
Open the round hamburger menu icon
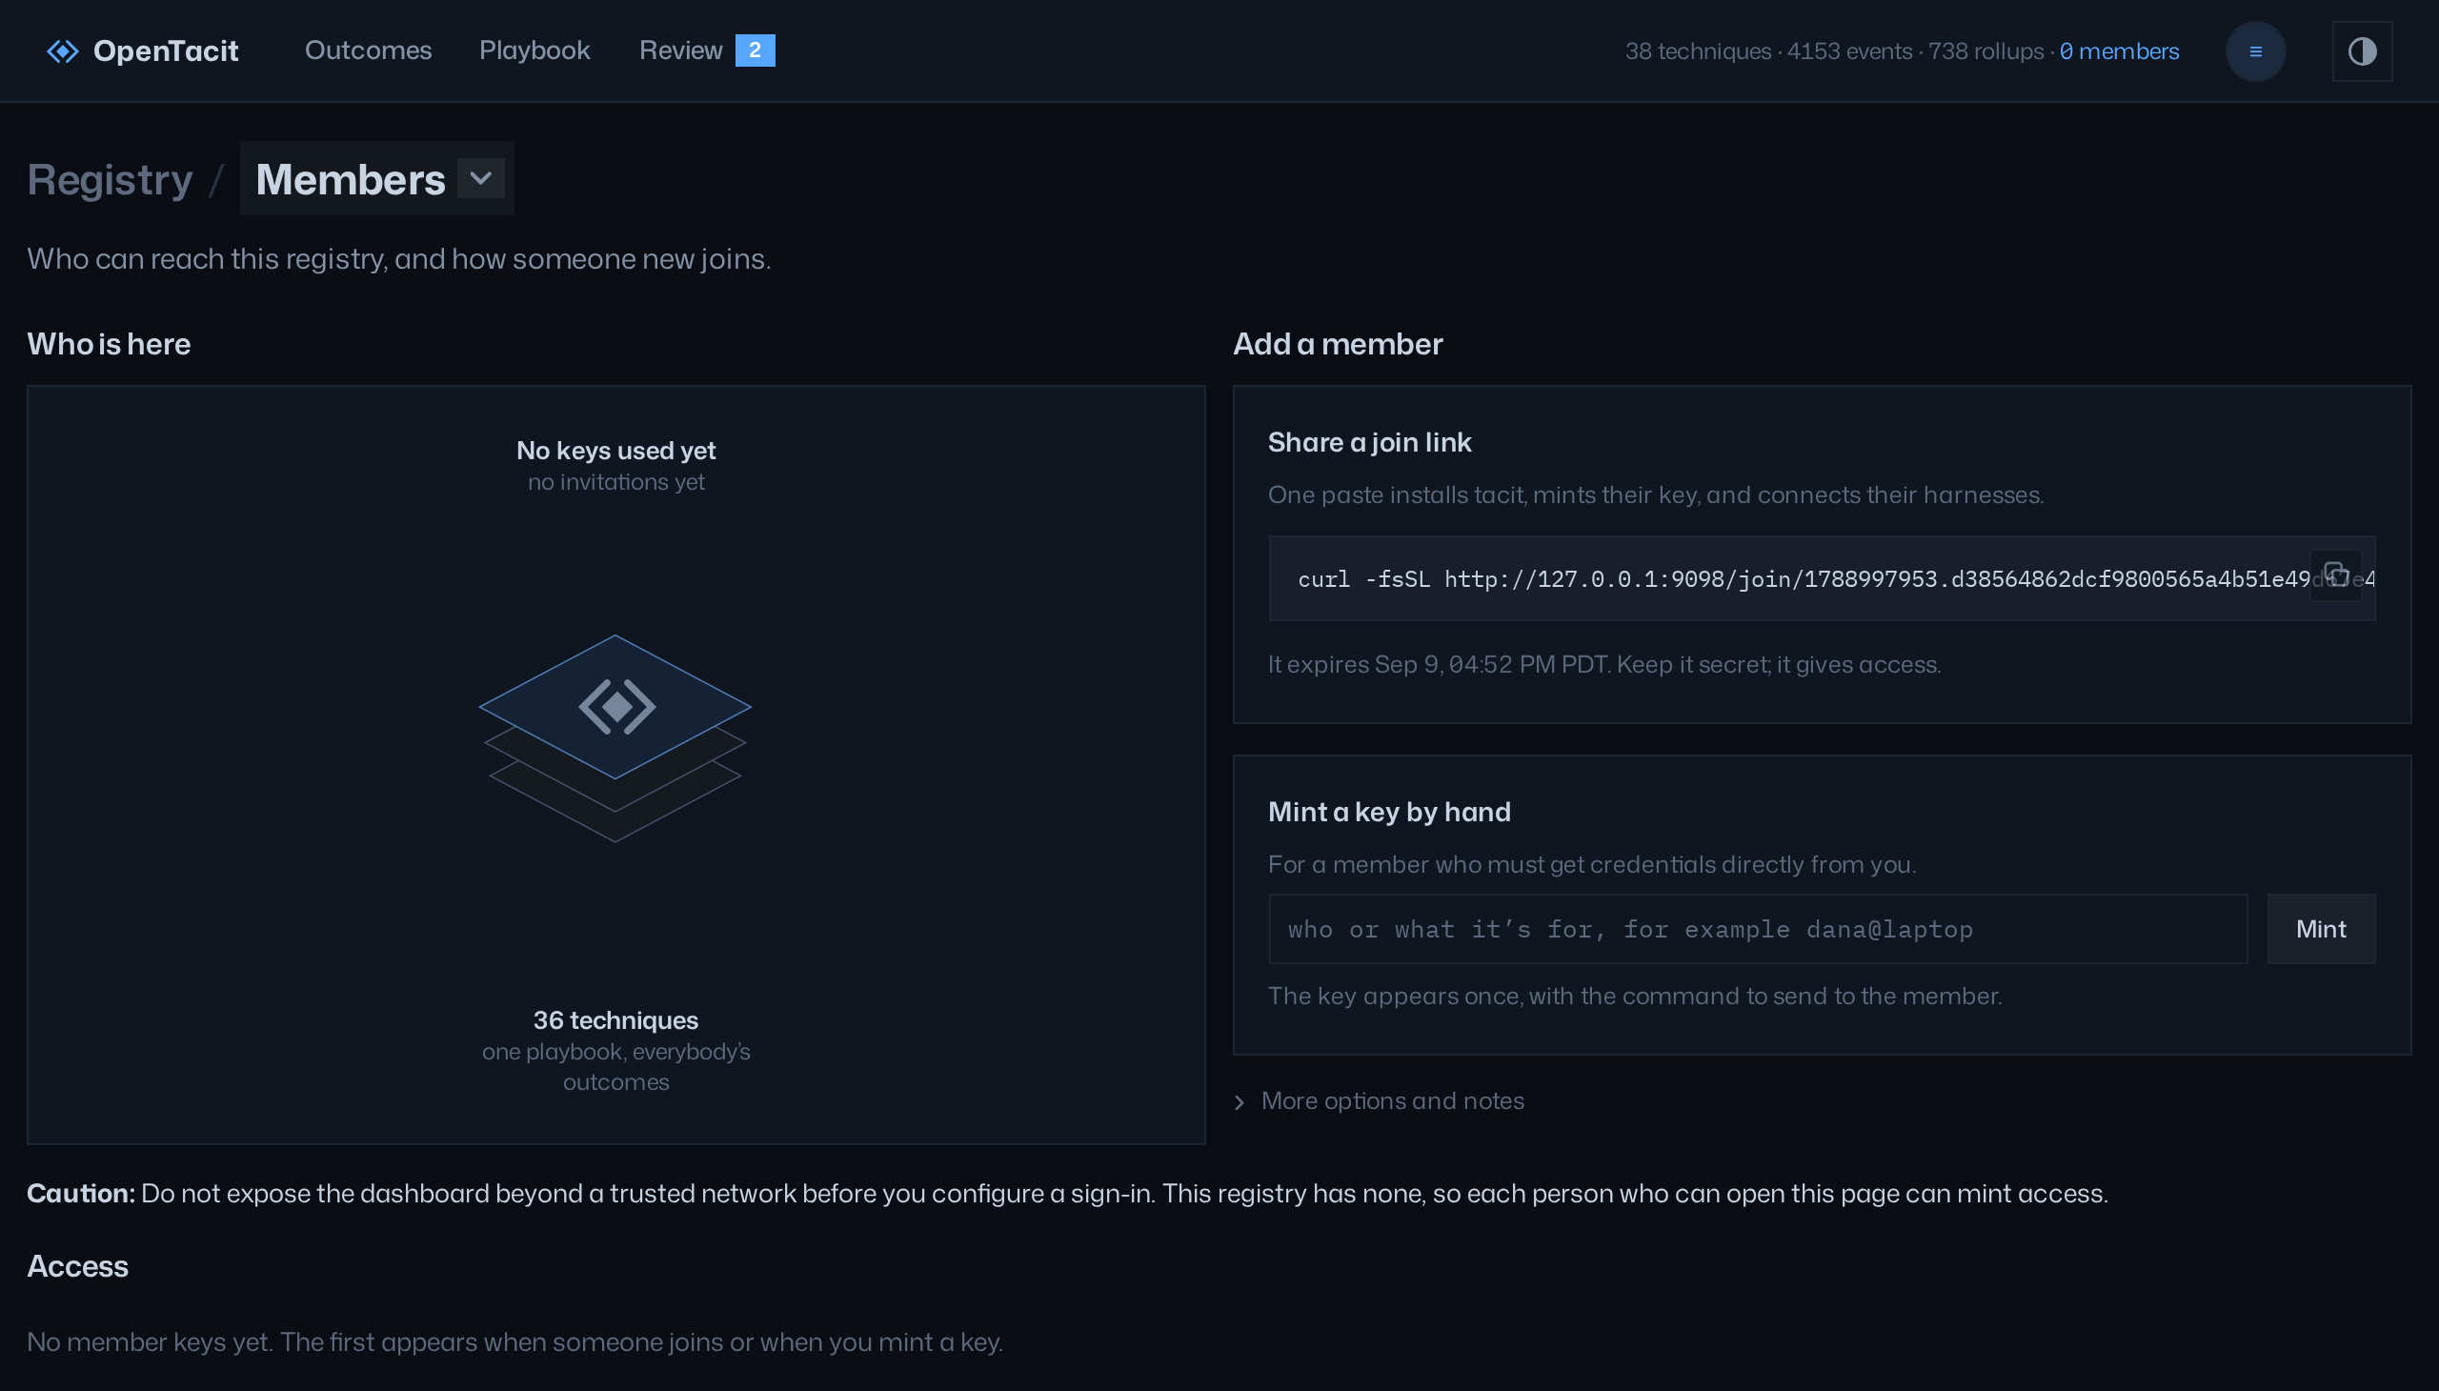coord(2255,51)
